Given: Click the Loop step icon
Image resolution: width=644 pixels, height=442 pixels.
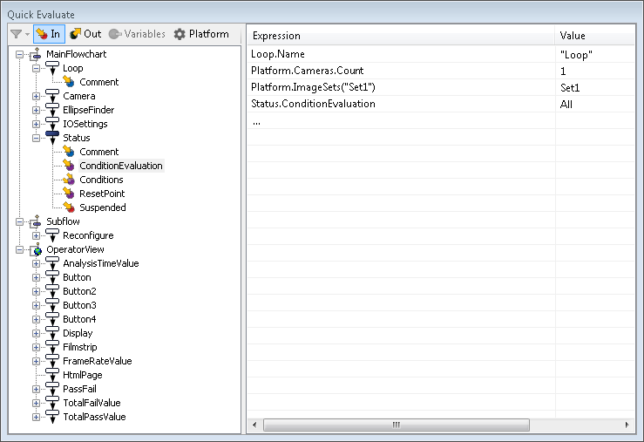Looking at the screenshot, I should click(x=52, y=68).
